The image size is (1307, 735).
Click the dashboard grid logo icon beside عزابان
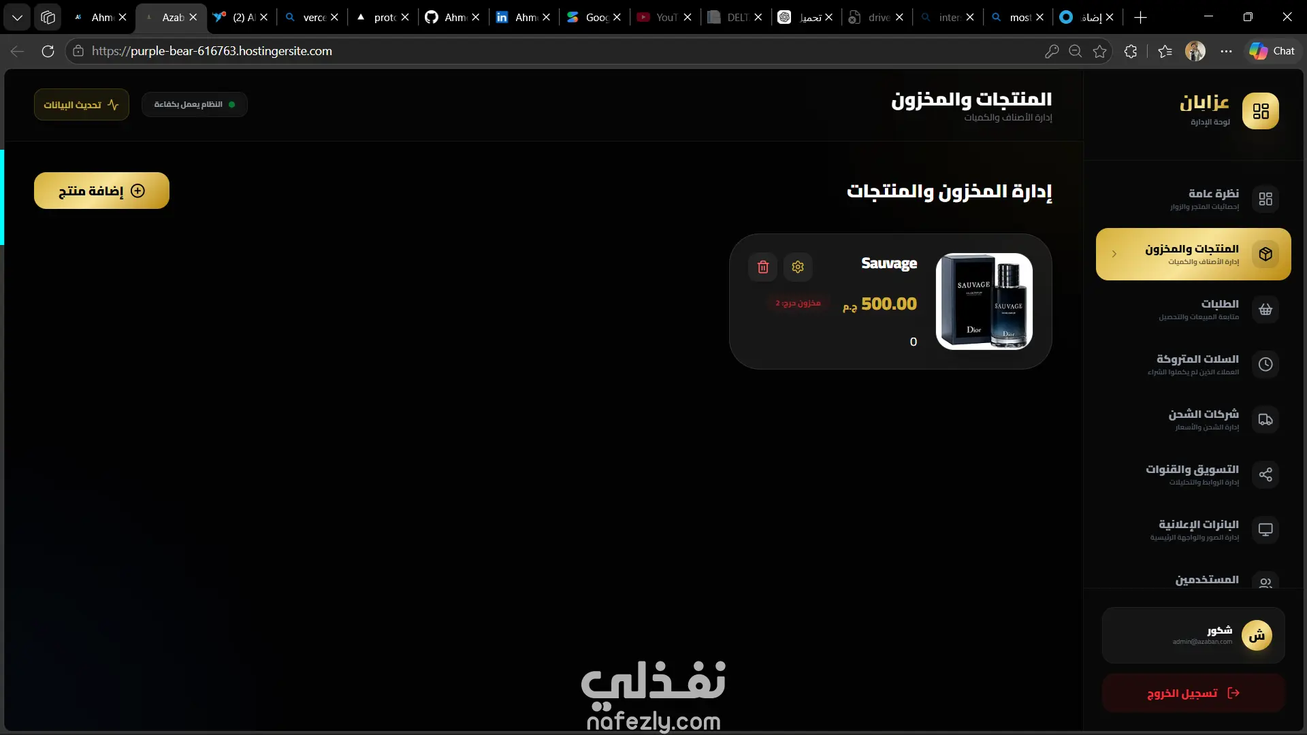(1260, 111)
